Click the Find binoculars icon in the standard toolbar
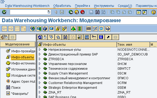Viewport: 157px width, 98px height. [x=97, y=12]
